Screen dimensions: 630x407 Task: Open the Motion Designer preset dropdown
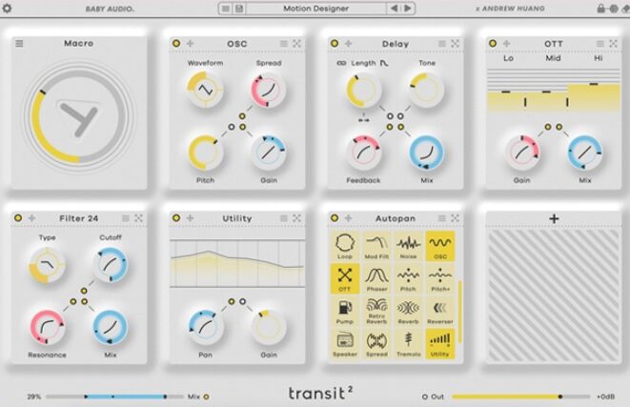[315, 9]
